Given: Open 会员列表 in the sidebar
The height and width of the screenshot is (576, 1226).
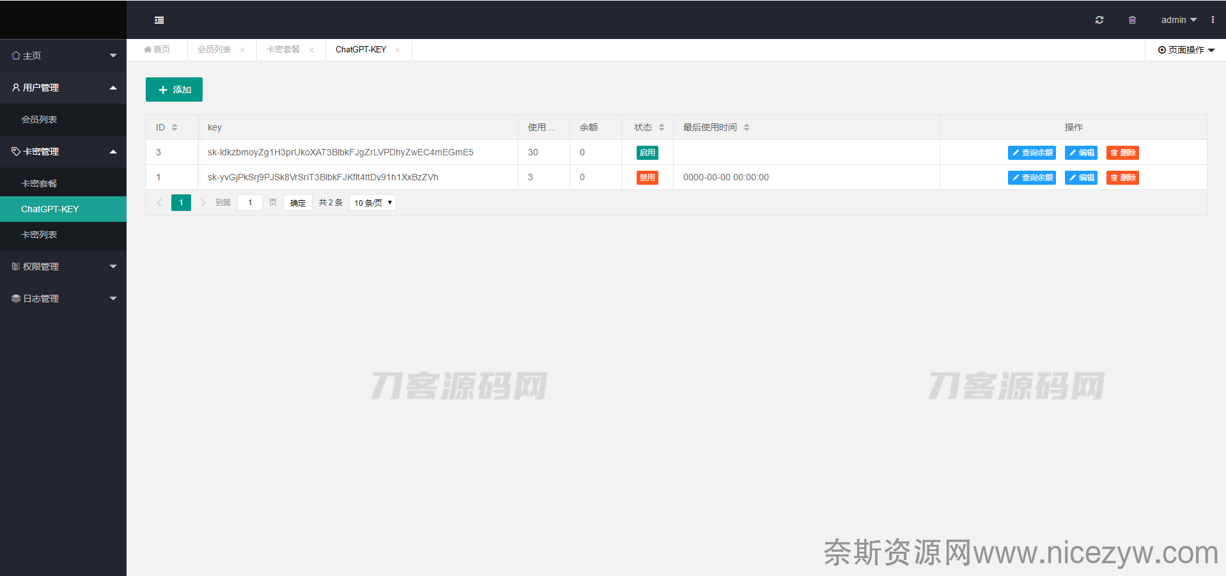Looking at the screenshot, I should click(63, 120).
